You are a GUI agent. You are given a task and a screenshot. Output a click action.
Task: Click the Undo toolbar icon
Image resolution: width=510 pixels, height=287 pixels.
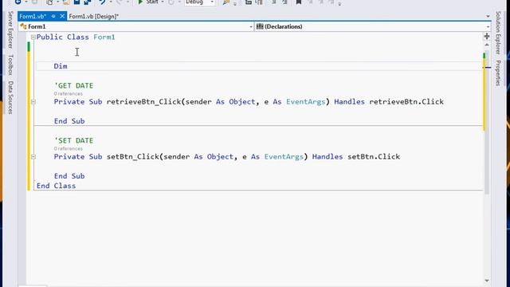[x=102, y=2]
